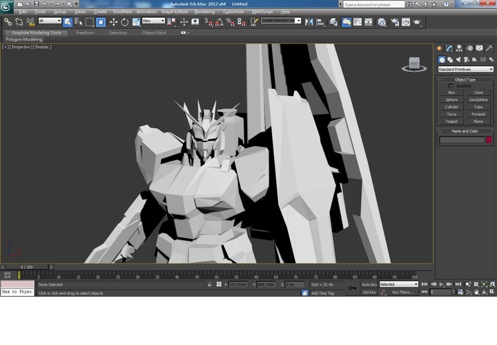Choose the Select and Uniform Scale tool
This screenshot has height=345, width=497.
tap(136, 22)
